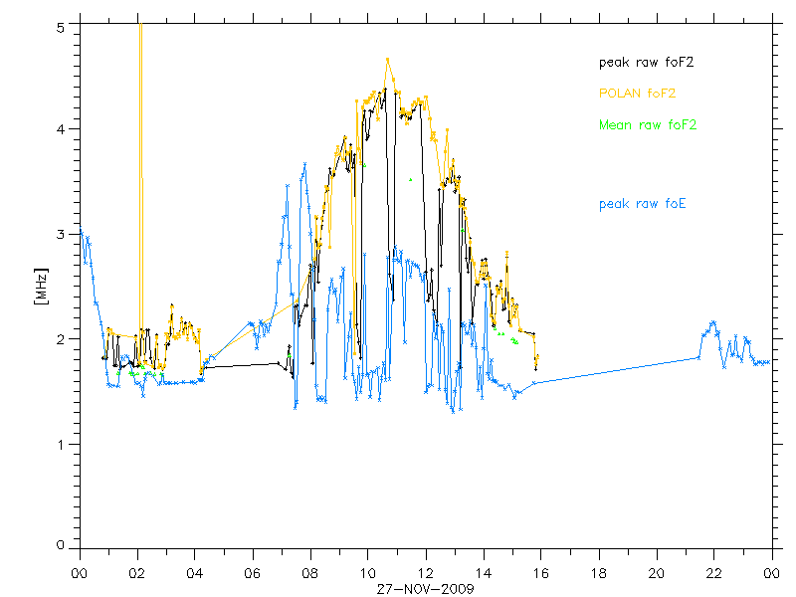Click the x-axis hour label '06'
The width and height of the screenshot is (796, 597).
point(253,574)
